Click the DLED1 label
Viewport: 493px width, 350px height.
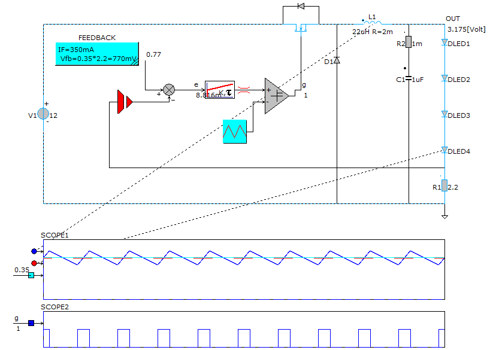[x=459, y=44]
